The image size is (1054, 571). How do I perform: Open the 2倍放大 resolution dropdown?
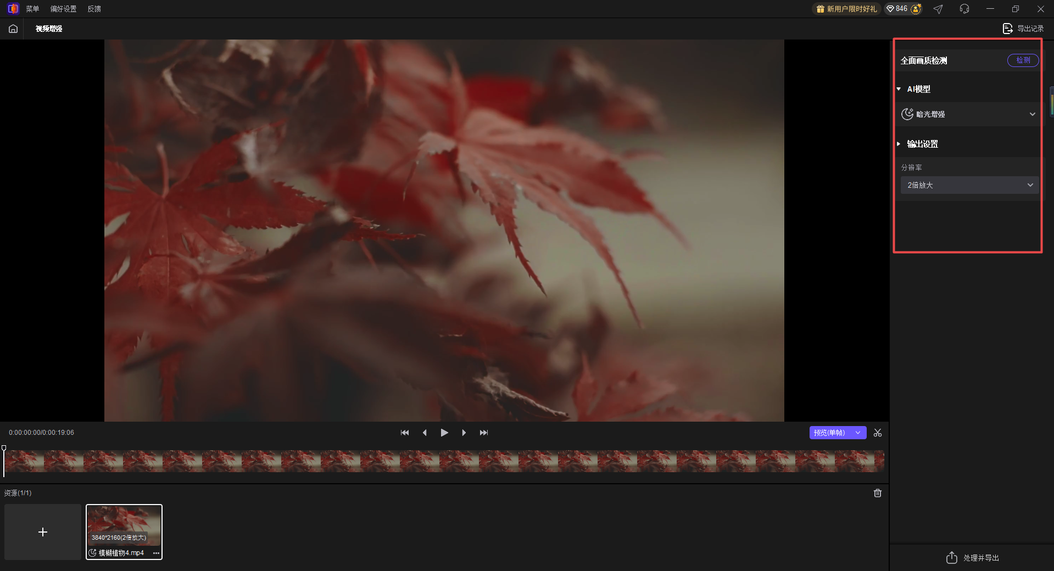click(x=969, y=185)
